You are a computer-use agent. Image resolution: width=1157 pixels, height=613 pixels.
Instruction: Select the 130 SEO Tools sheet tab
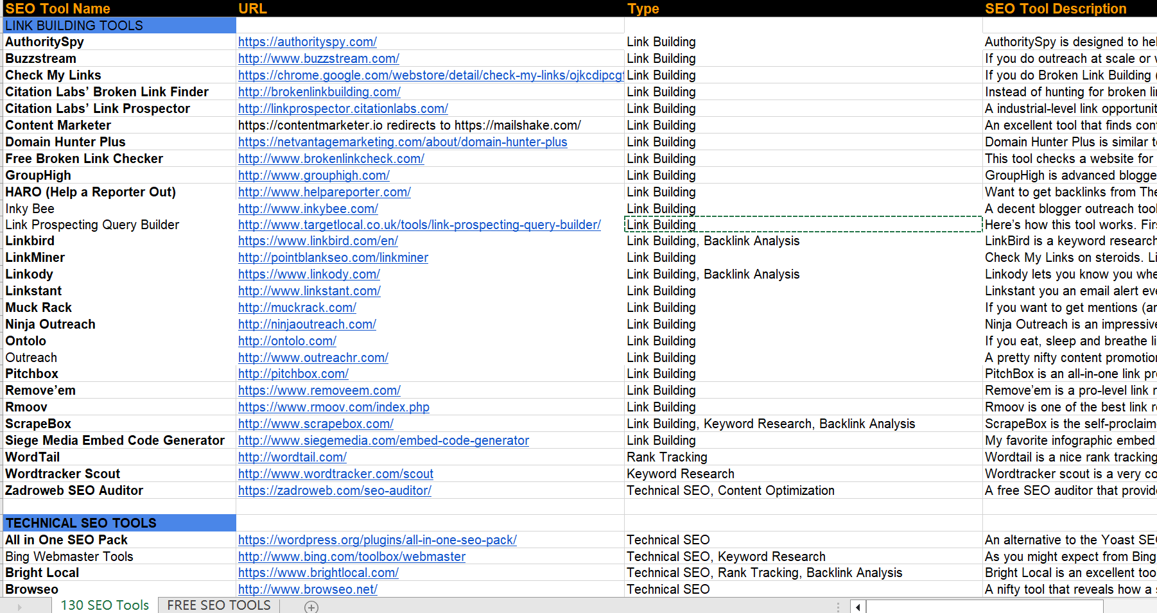(x=105, y=605)
